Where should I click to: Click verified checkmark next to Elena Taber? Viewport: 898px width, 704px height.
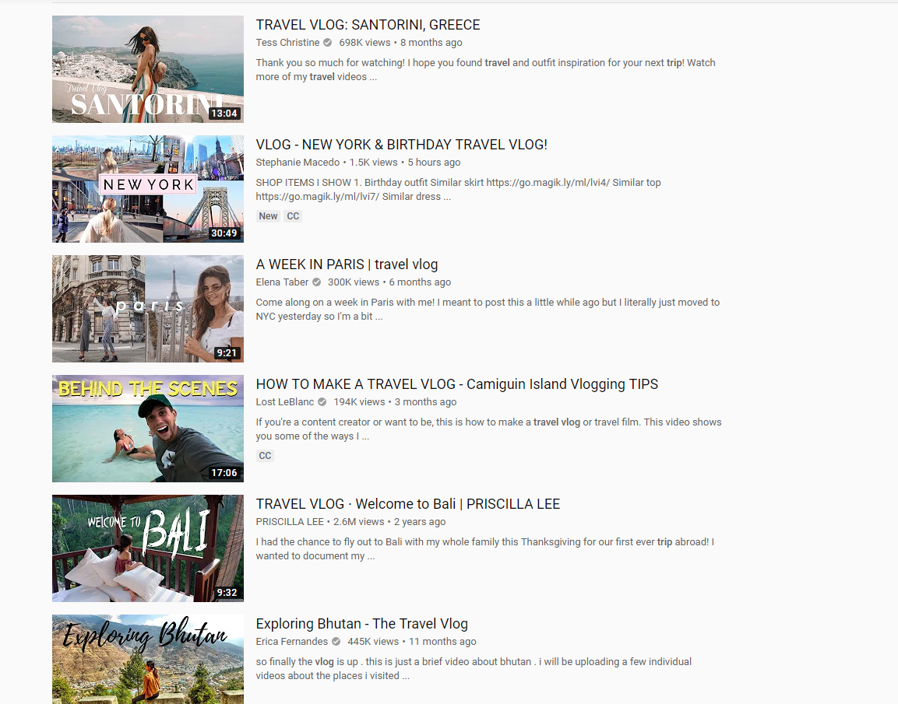point(316,282)
